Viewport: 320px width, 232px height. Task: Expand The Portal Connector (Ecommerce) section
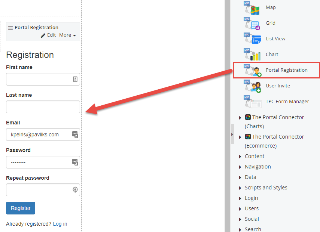coord(240,137)
